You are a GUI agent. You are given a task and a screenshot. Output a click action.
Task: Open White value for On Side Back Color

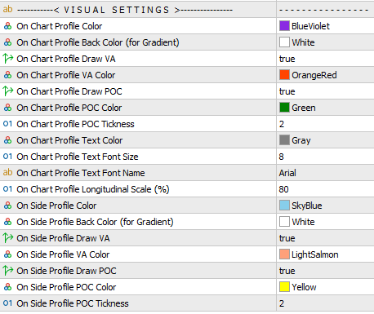pos(325,222)
